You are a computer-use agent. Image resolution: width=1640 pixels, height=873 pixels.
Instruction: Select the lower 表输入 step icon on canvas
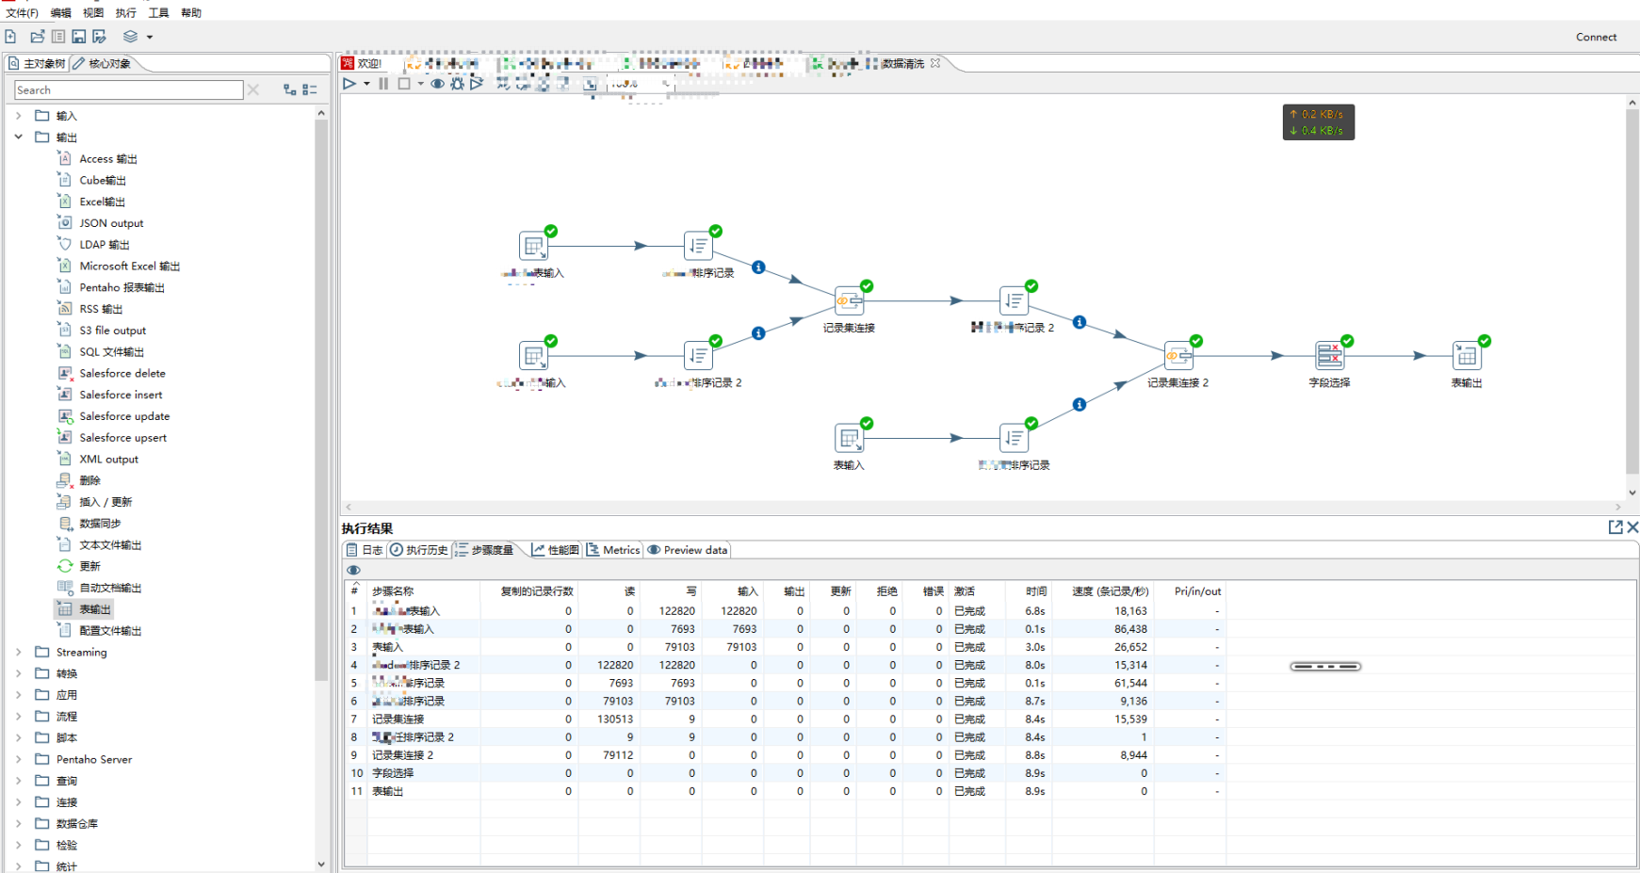coord(849,438)
